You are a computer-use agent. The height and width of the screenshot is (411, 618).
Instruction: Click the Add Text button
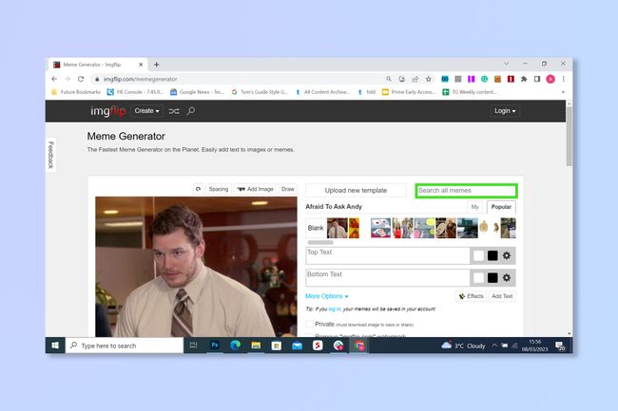pos(502,296)
